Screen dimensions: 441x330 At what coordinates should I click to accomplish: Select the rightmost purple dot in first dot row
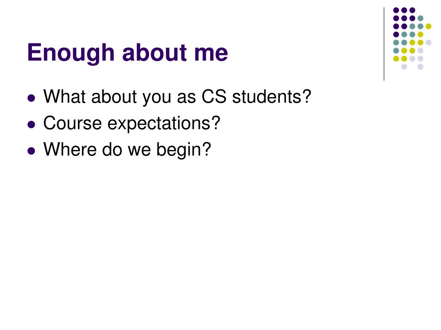[412, 10]
